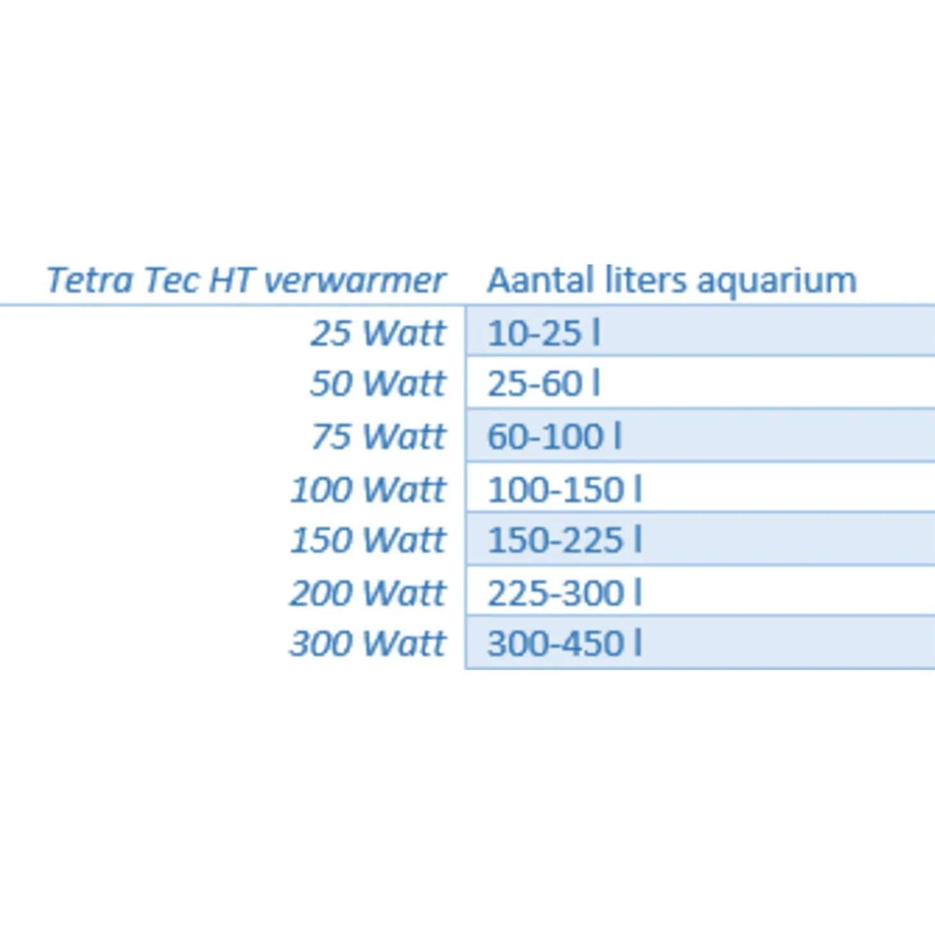Click the word "aquarium" in the header
The height and width of the screenshot is (935, 935).
(x=776, y=282)
